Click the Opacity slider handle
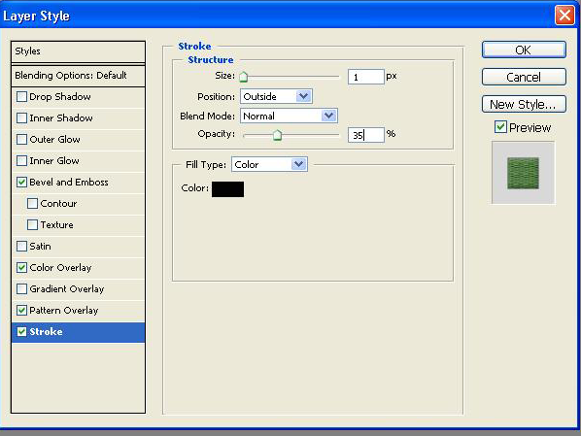This screenshot has width=581, height=436. [x=277, y=135]
